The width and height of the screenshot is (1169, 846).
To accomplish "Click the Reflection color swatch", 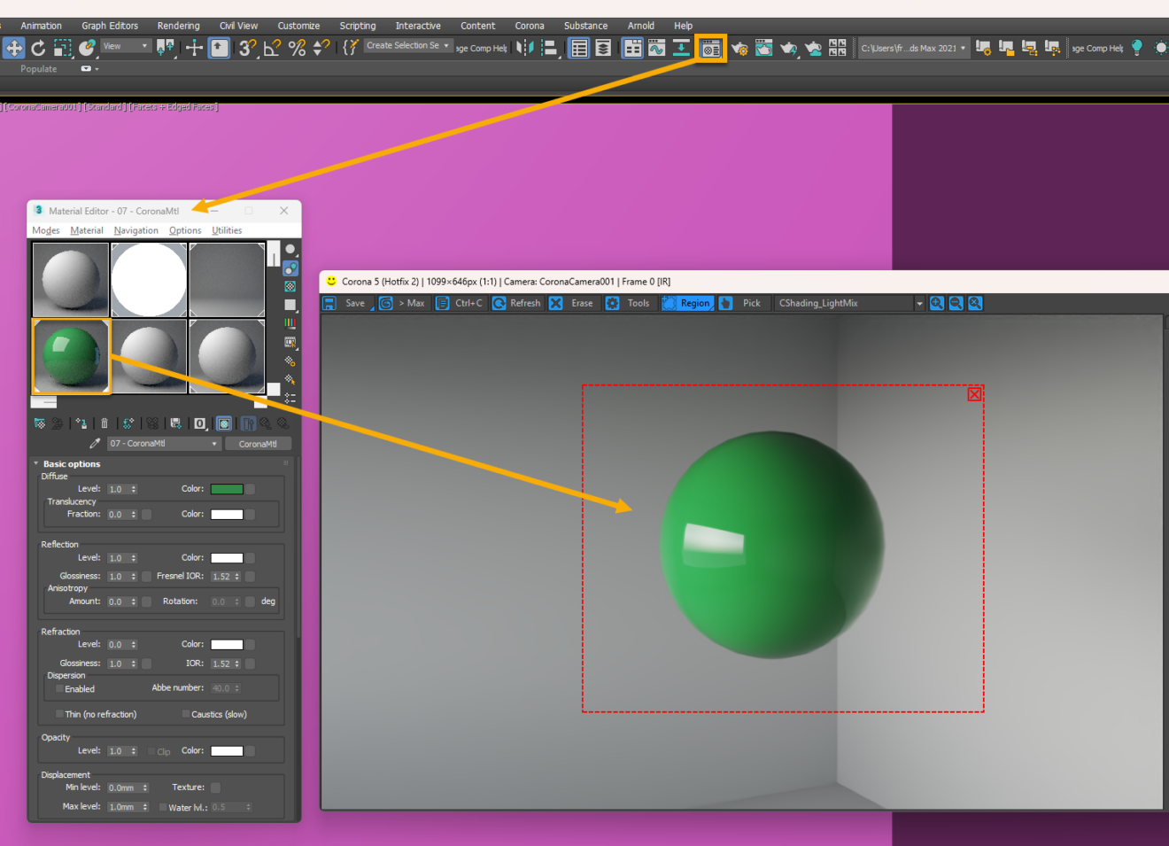I will [227, 558].
